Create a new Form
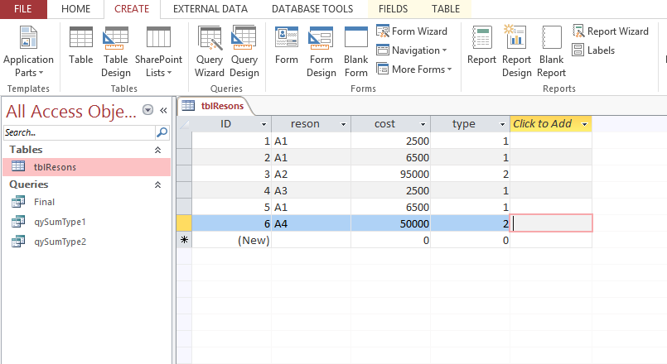 click(287, 47)
